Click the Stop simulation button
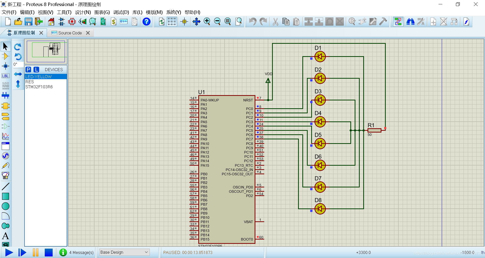This screenshot has width=485, height=258. click(x=48, y=252)
